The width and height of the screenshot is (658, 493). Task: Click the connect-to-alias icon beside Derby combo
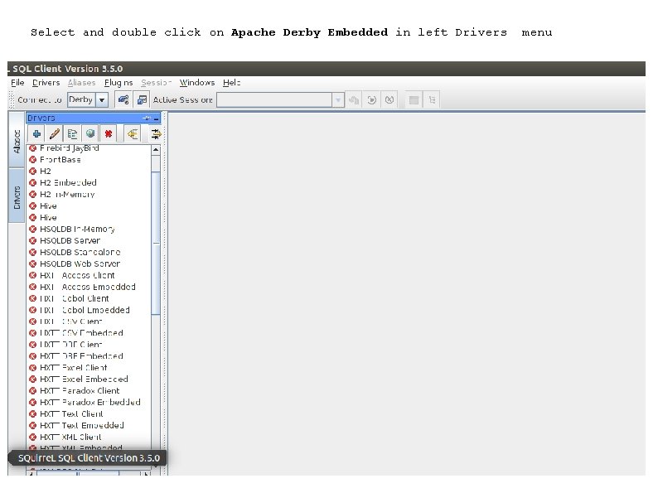coord(123,100)
